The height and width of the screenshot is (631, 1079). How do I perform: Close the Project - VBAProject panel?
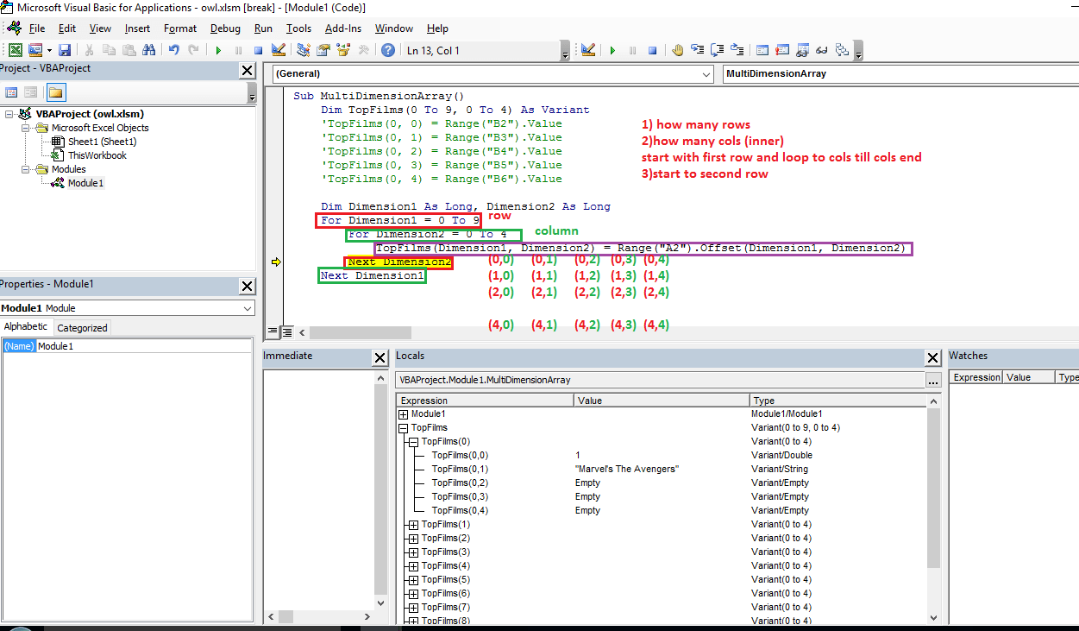(248, 71)
